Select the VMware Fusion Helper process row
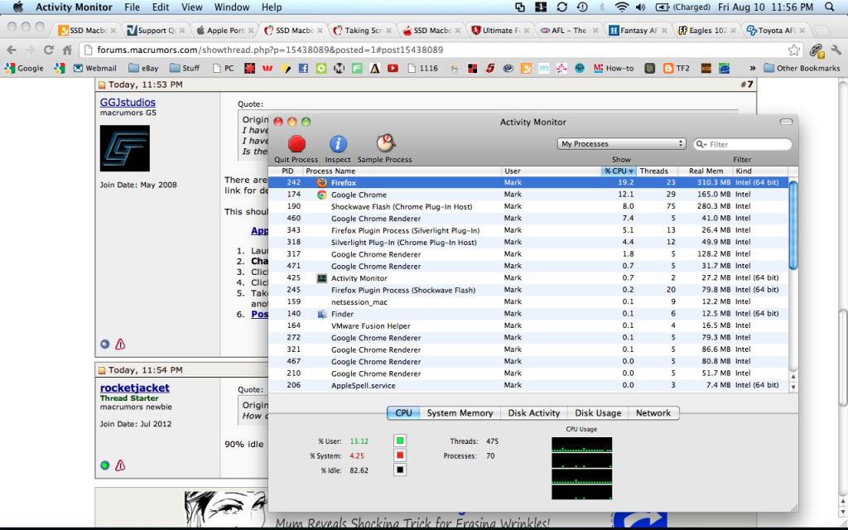Screen dimensions: 848x530 (528, 325)
